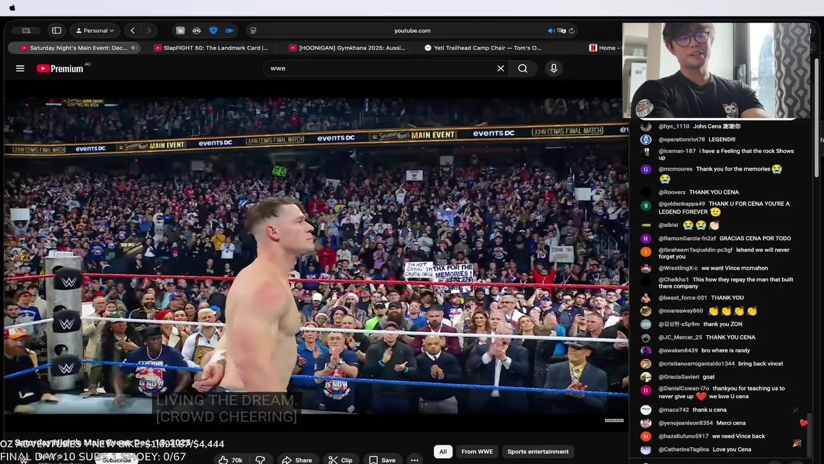Viewport: 824px width, 464px height.
Task: Open the Apple menu
Action: (12, 8)
